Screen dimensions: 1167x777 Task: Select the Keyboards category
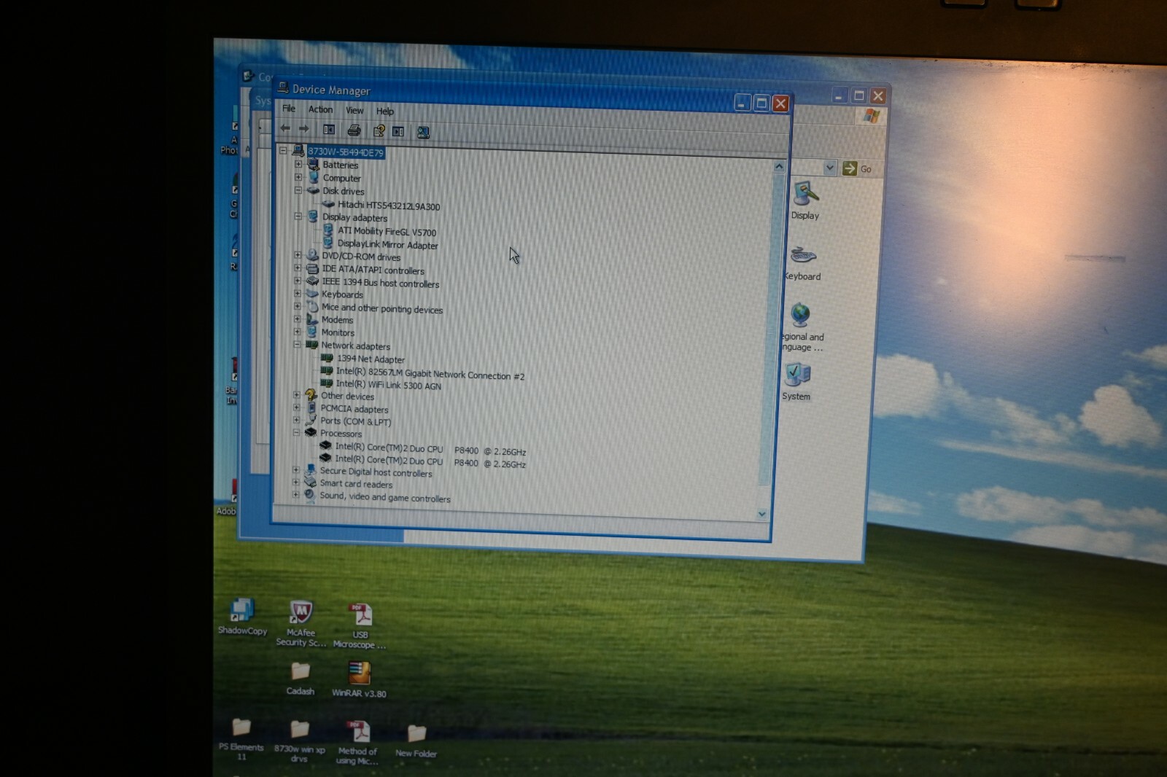point(342,294)
